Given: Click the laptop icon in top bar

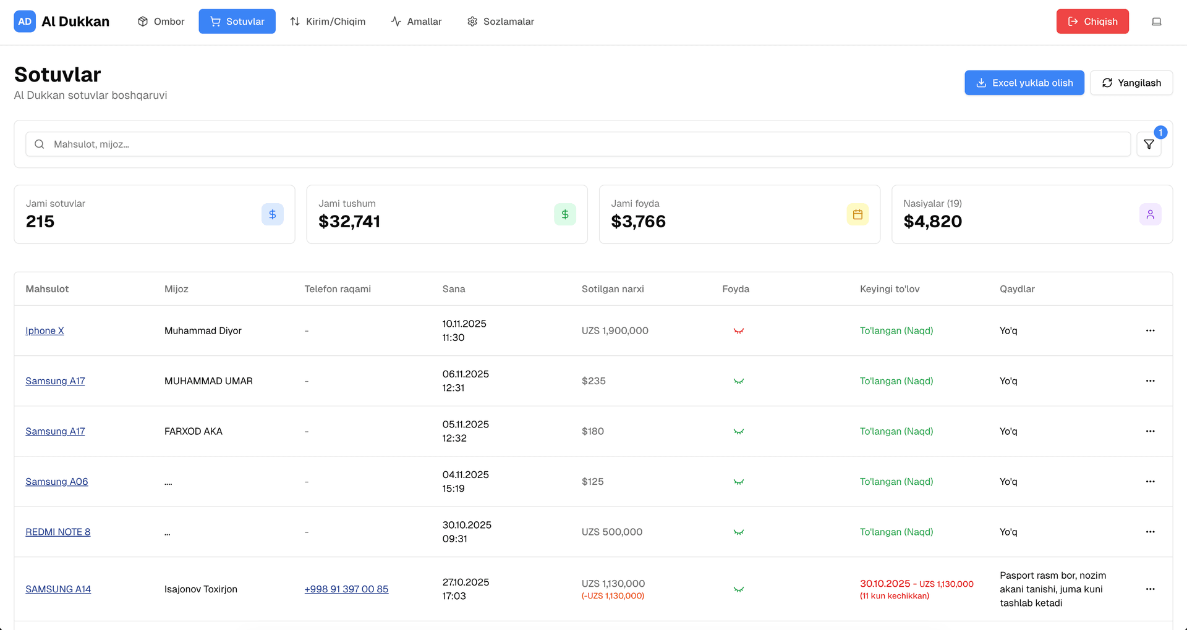Looking at the screenshot, I should point(1156,22).
